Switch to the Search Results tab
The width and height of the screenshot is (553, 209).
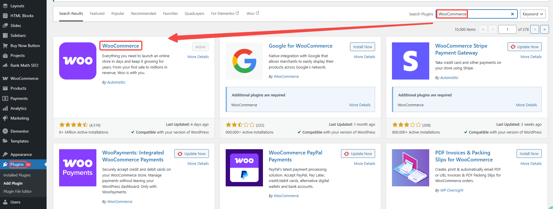coord(71,14)
